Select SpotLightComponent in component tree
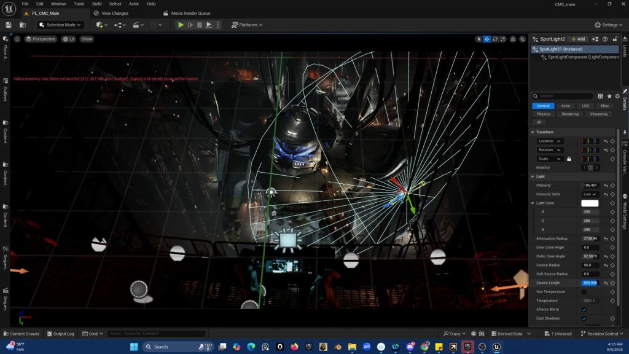 (580, 57)
